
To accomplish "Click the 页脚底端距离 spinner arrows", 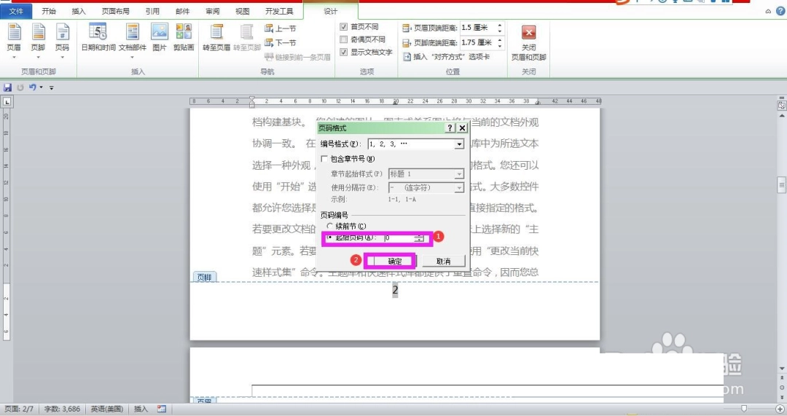I will [499, 43].
